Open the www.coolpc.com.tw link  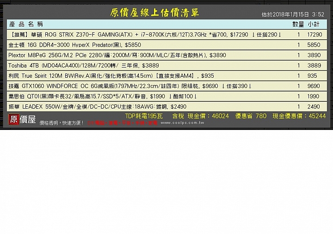[182, 123]
